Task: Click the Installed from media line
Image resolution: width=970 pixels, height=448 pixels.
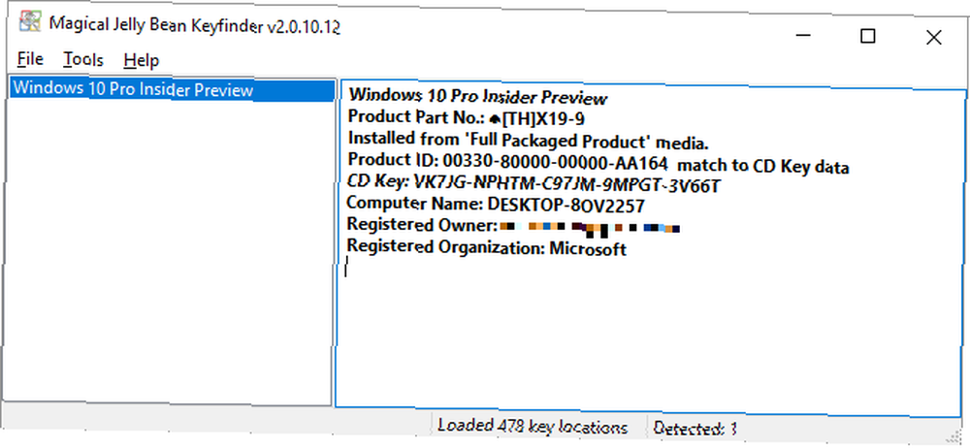Action: (x=528, y=141)
